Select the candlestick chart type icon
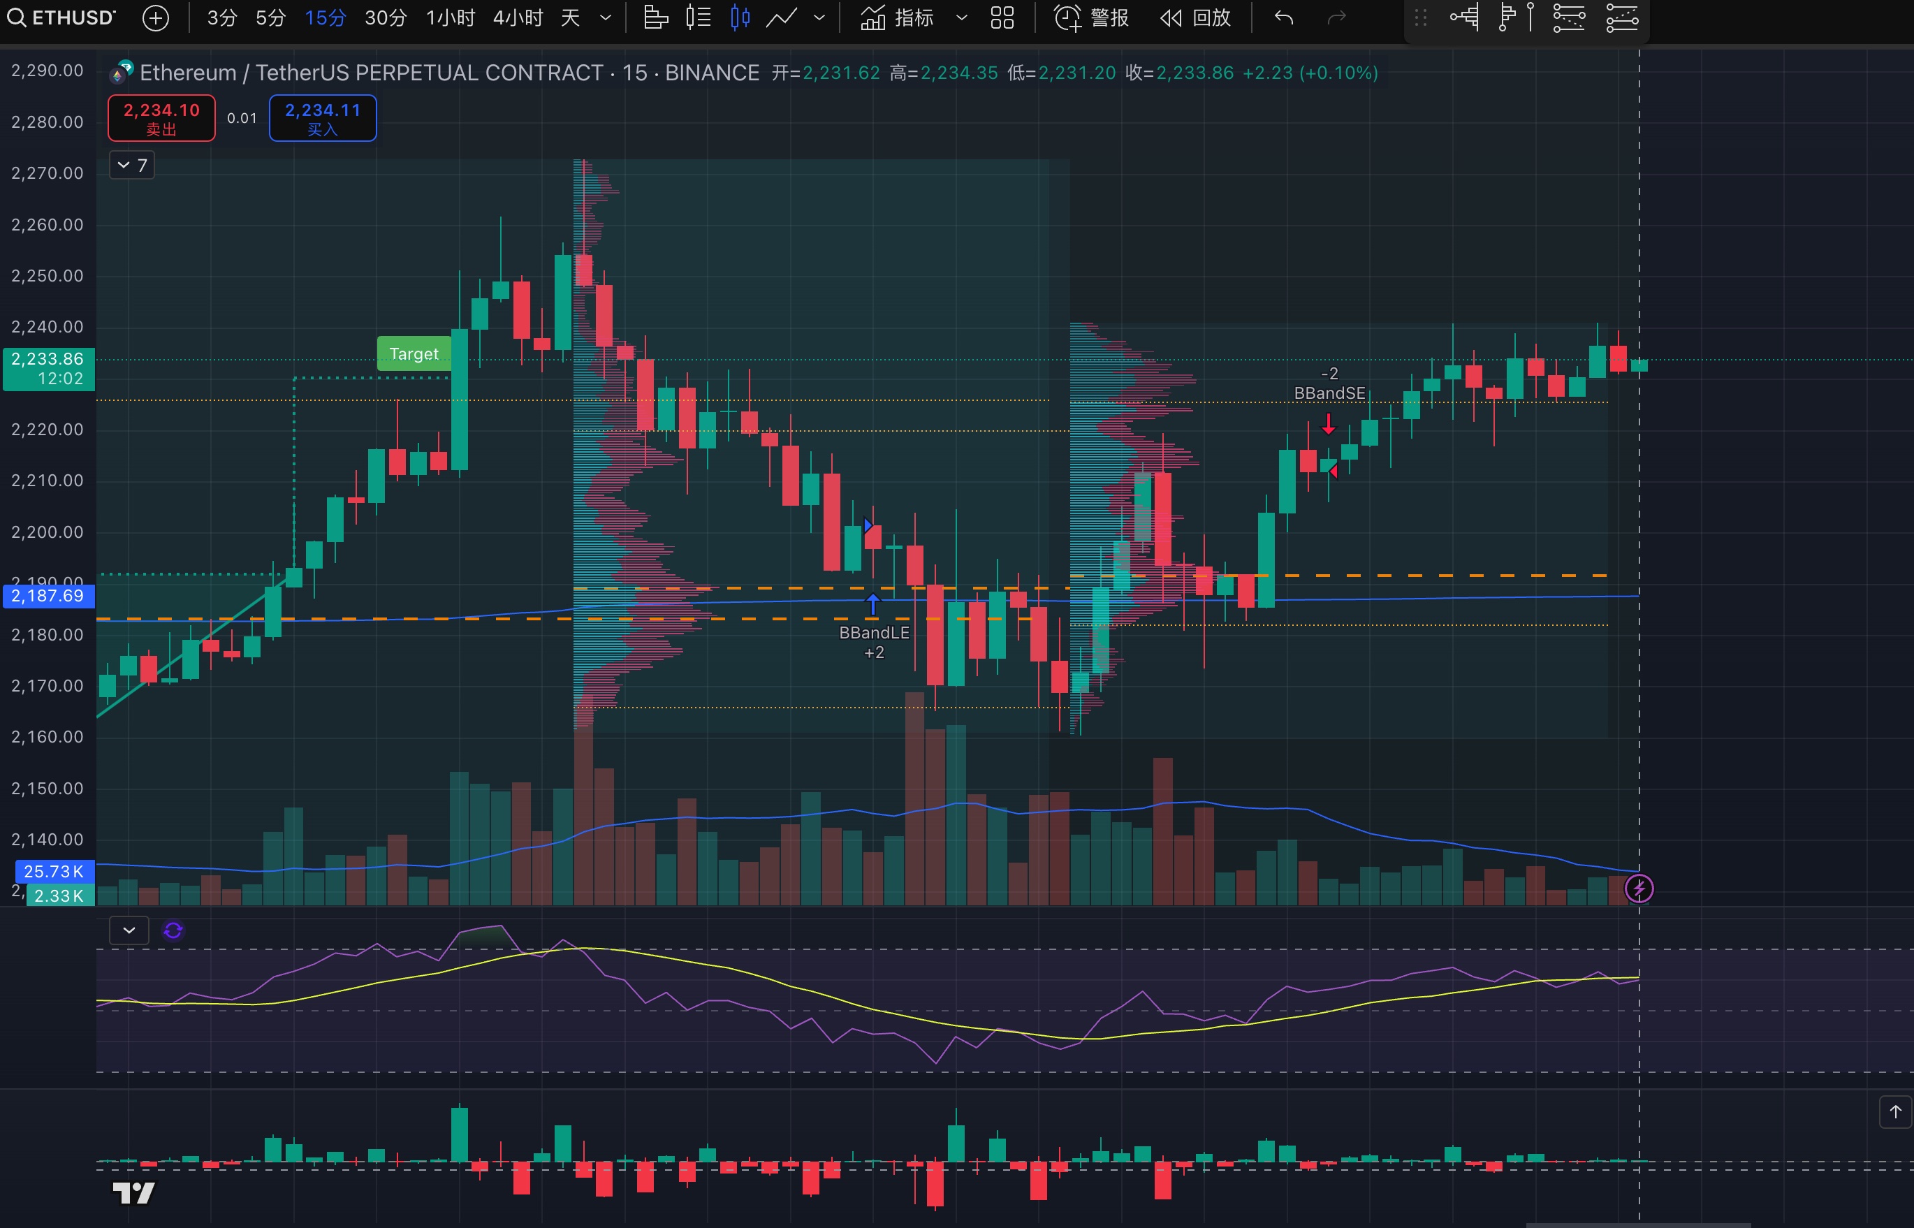Image resolution: width=1914 pixels, height=1228 pixels. (x=740, y=17)
